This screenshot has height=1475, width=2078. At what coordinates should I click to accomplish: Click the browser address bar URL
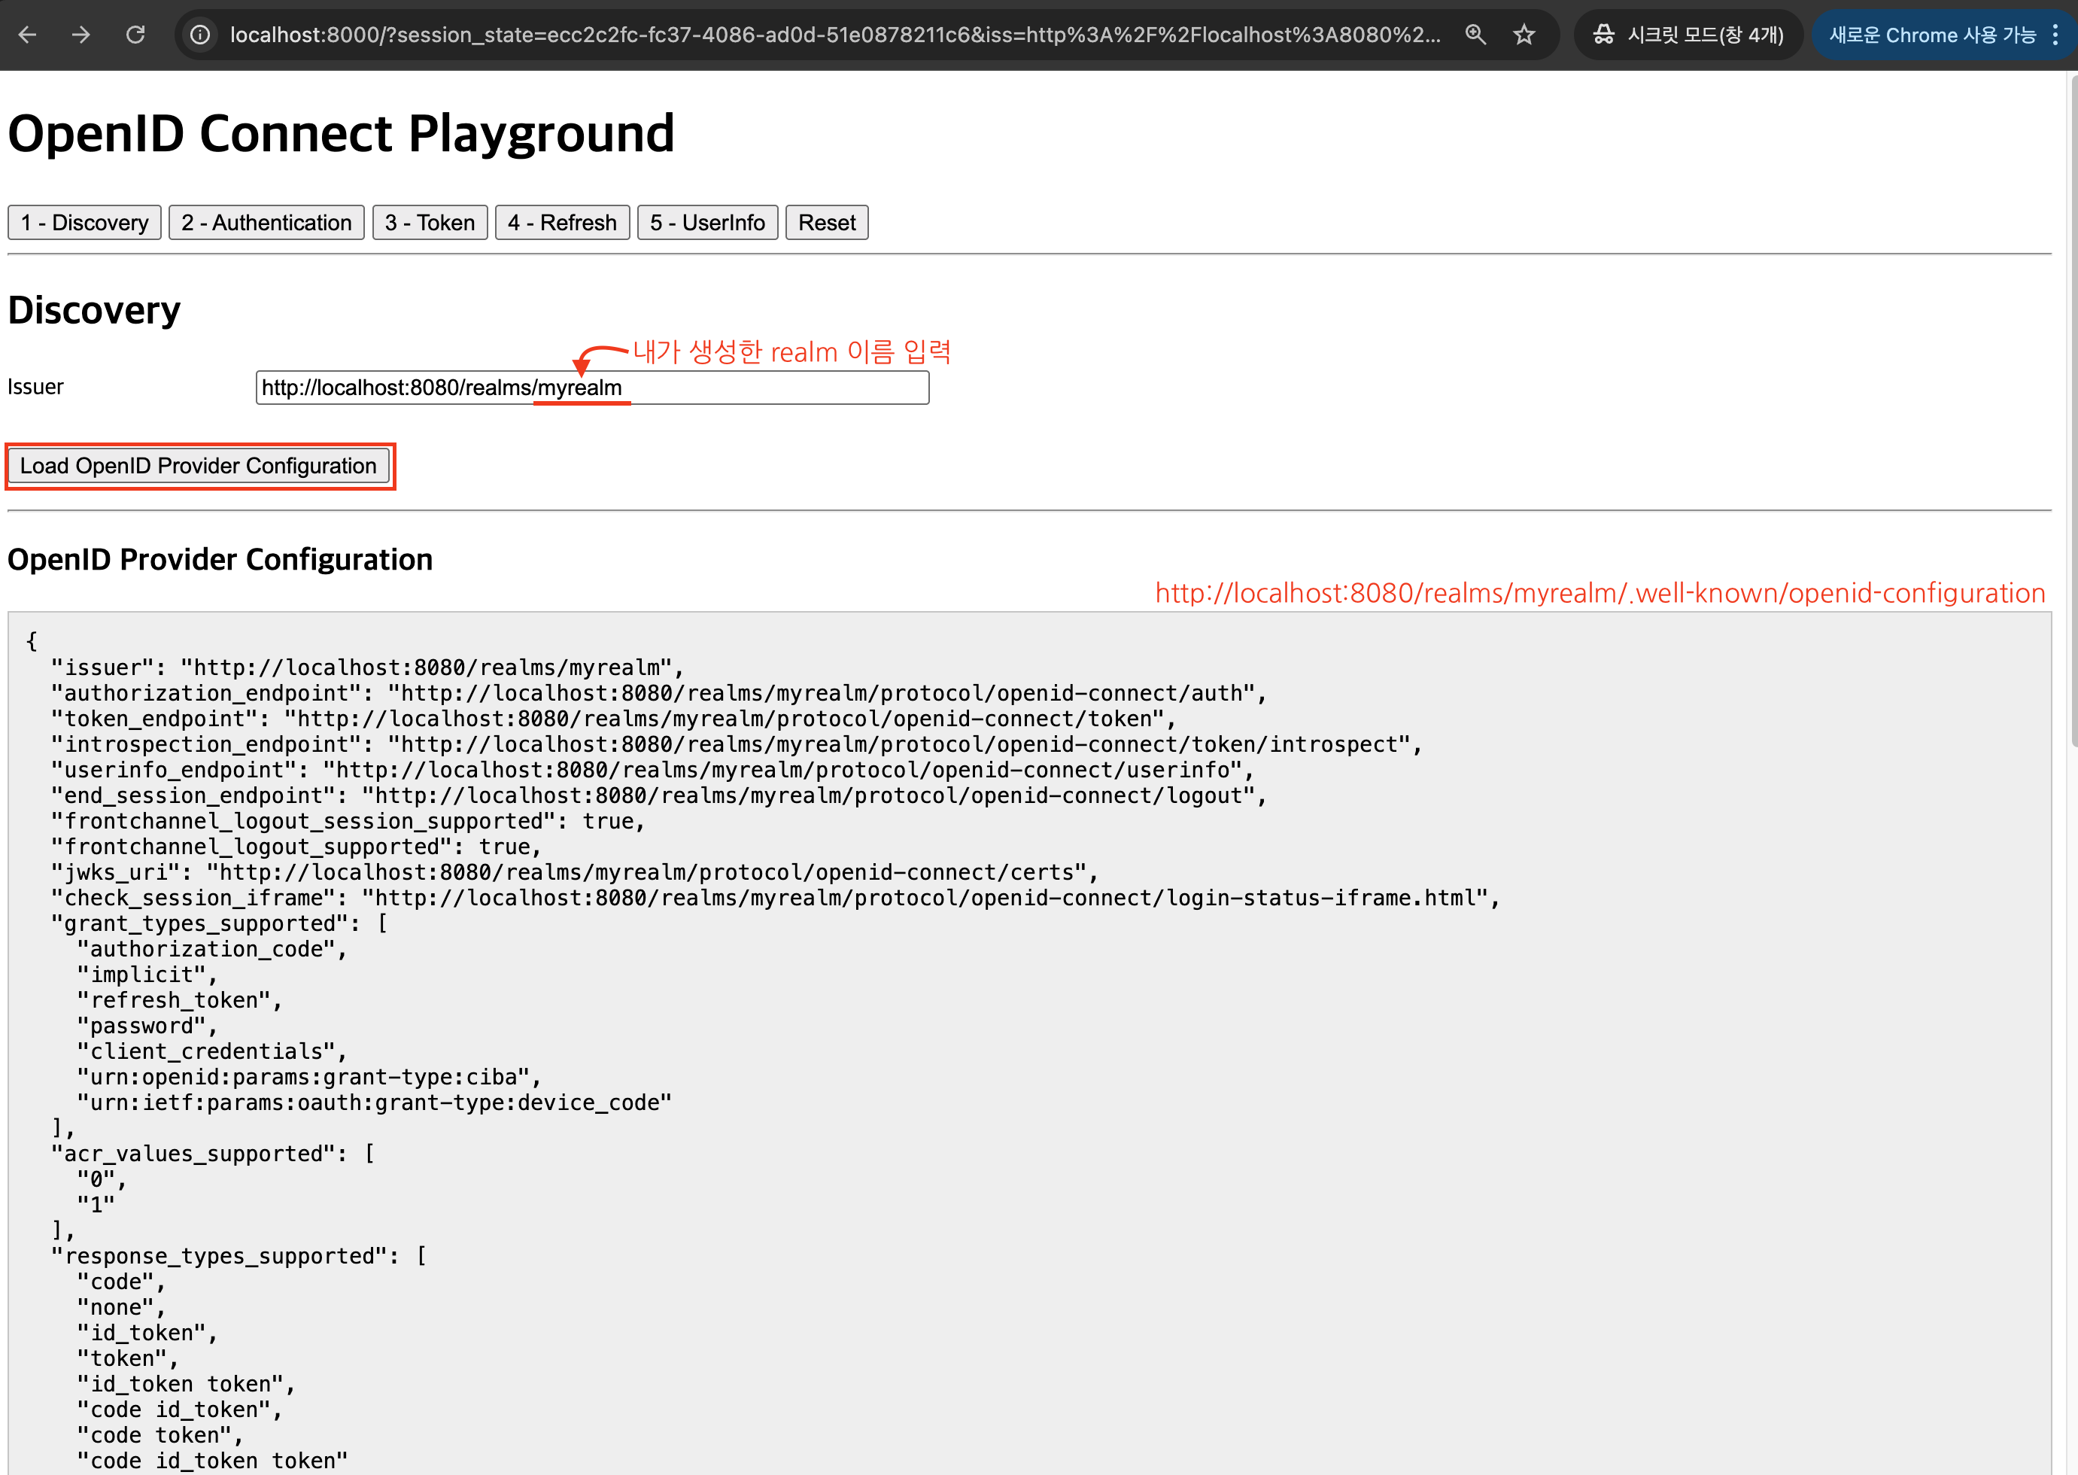point(834,35)
